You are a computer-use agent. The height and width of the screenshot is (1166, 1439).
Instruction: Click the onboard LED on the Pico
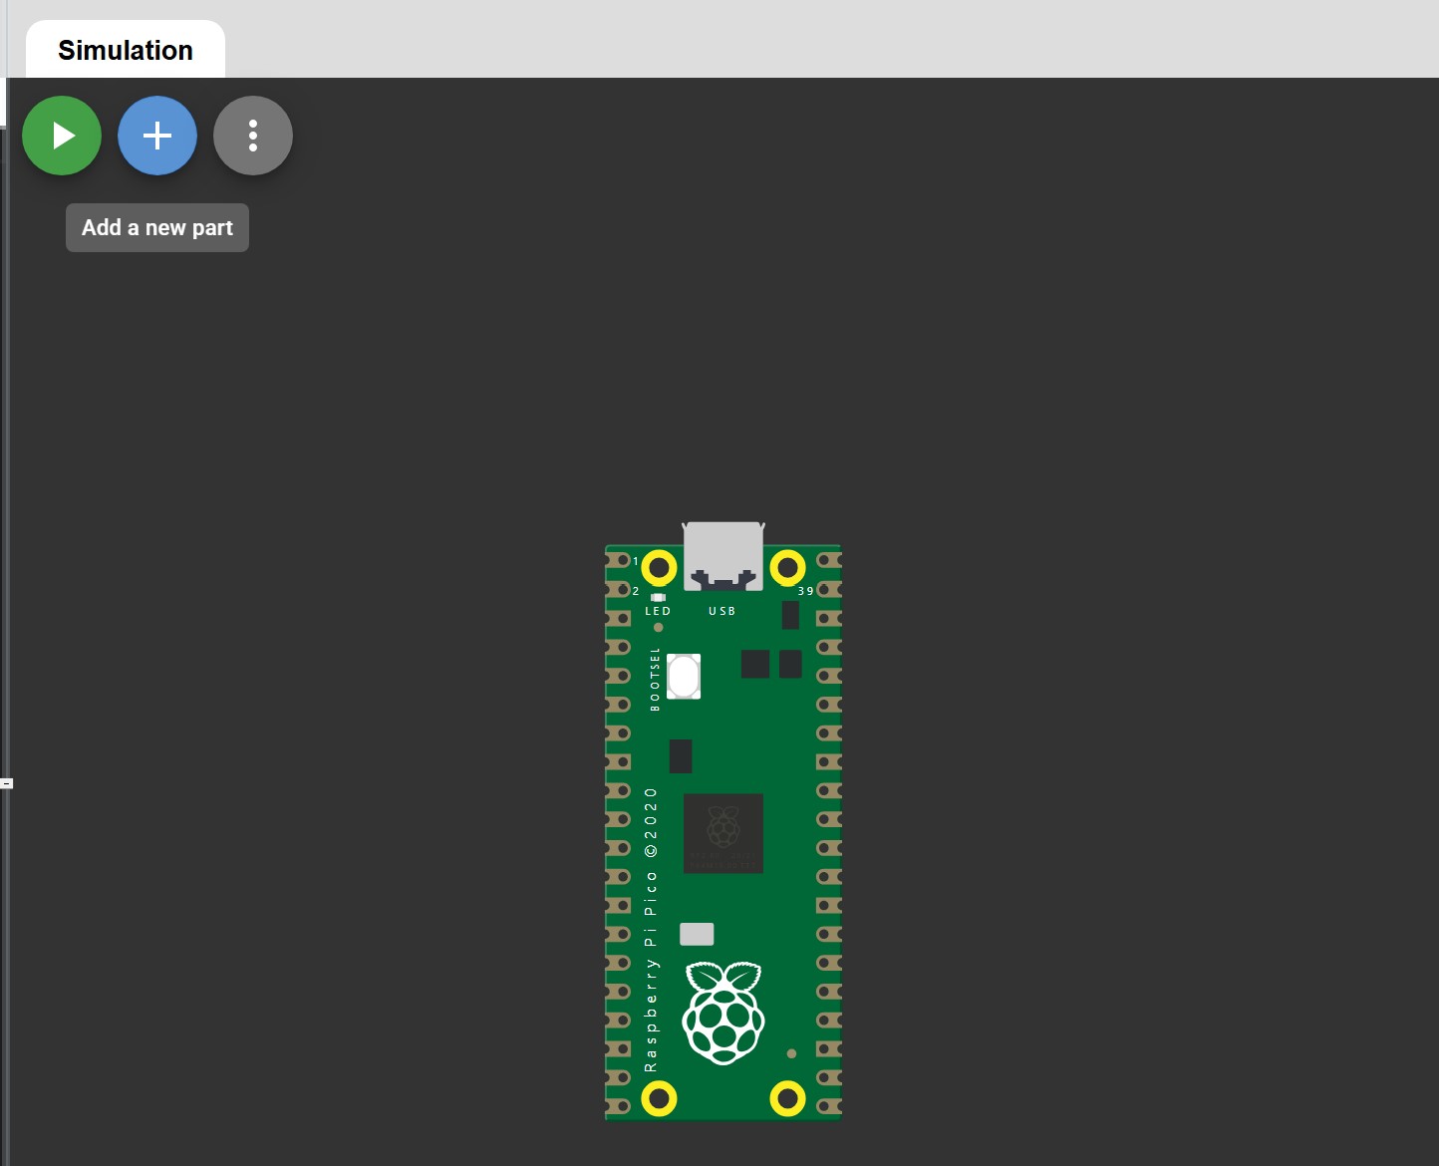click(x=658, y=598)
